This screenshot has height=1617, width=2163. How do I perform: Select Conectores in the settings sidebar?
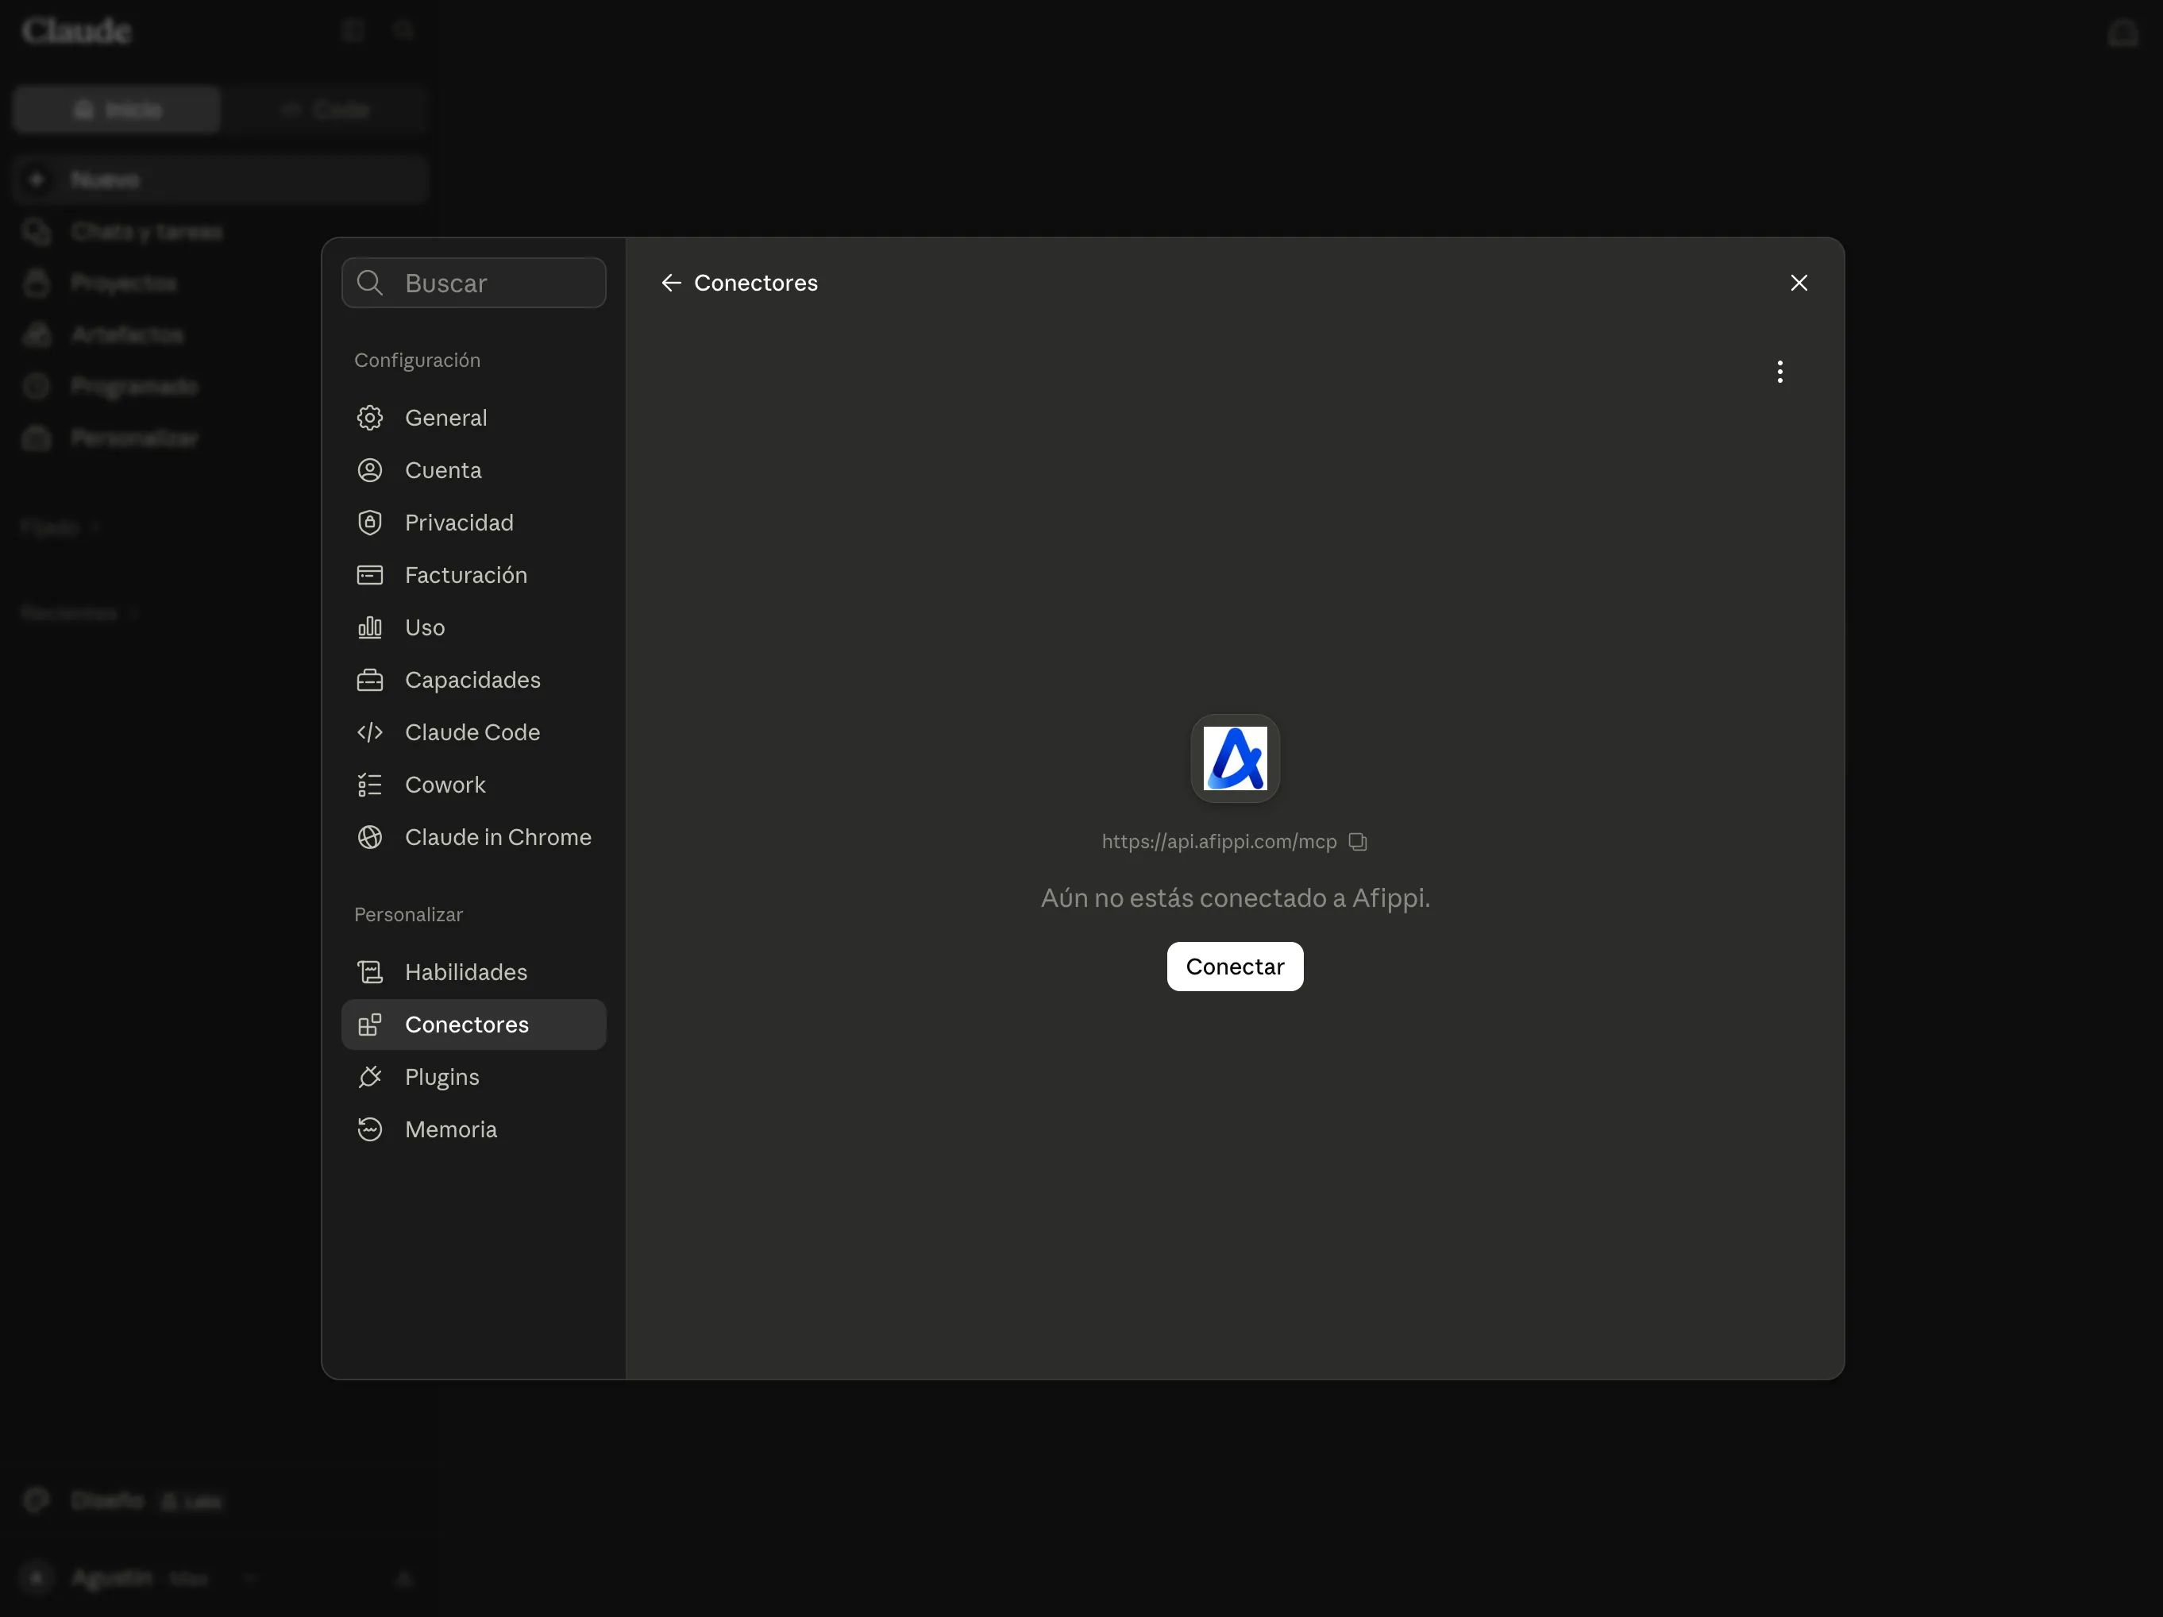pos(473,1025)
